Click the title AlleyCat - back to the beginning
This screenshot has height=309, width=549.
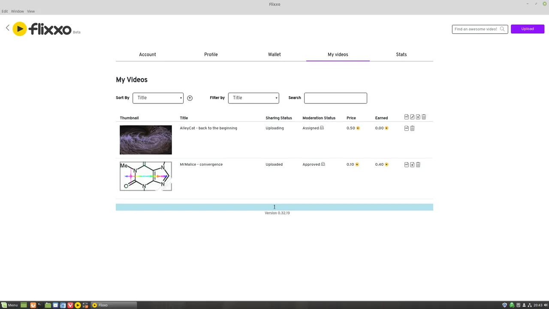click(x=208, y=128)
